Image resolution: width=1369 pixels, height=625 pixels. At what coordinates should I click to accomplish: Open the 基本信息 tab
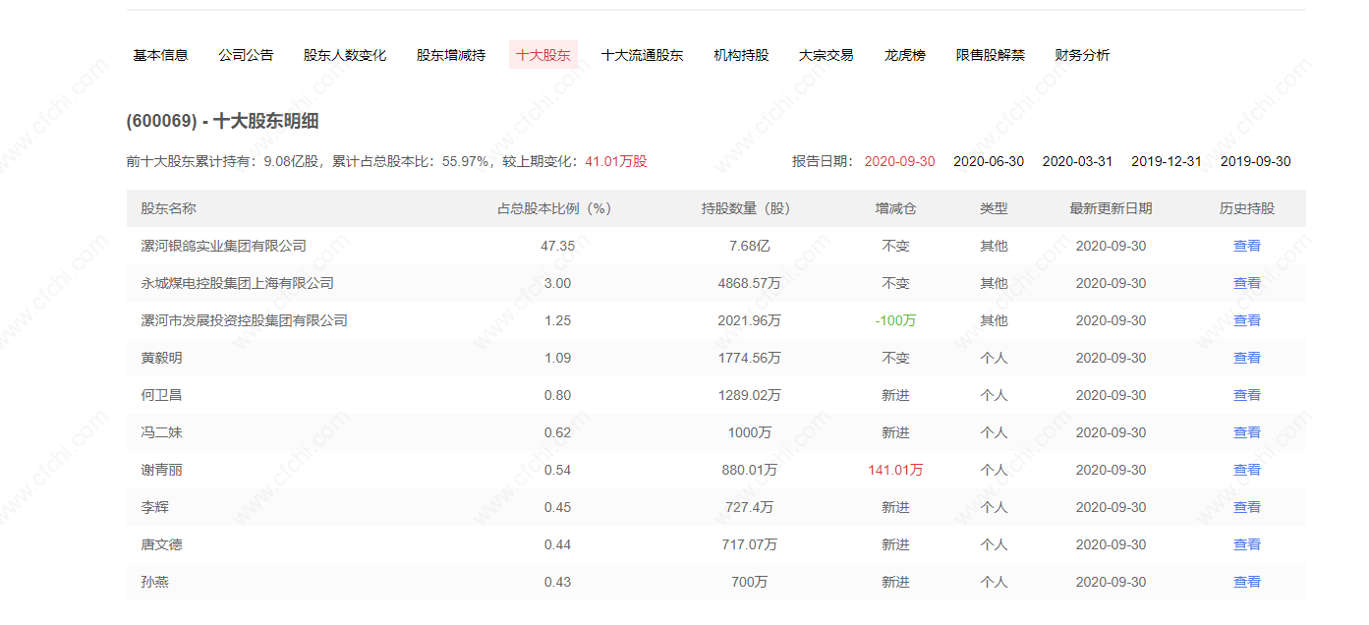point(160,55)
